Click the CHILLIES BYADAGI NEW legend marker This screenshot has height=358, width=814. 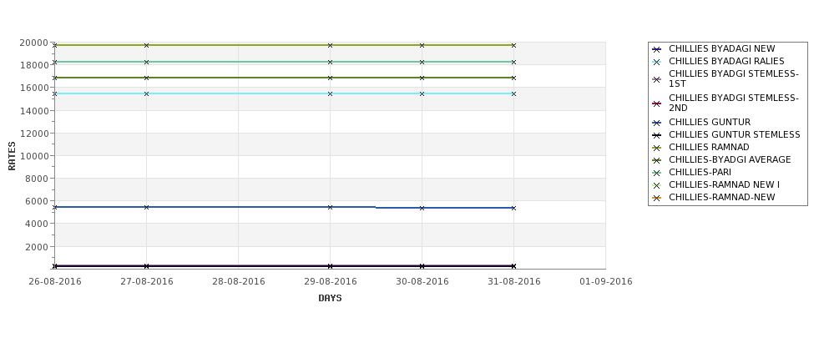click(x=657, y=49)
